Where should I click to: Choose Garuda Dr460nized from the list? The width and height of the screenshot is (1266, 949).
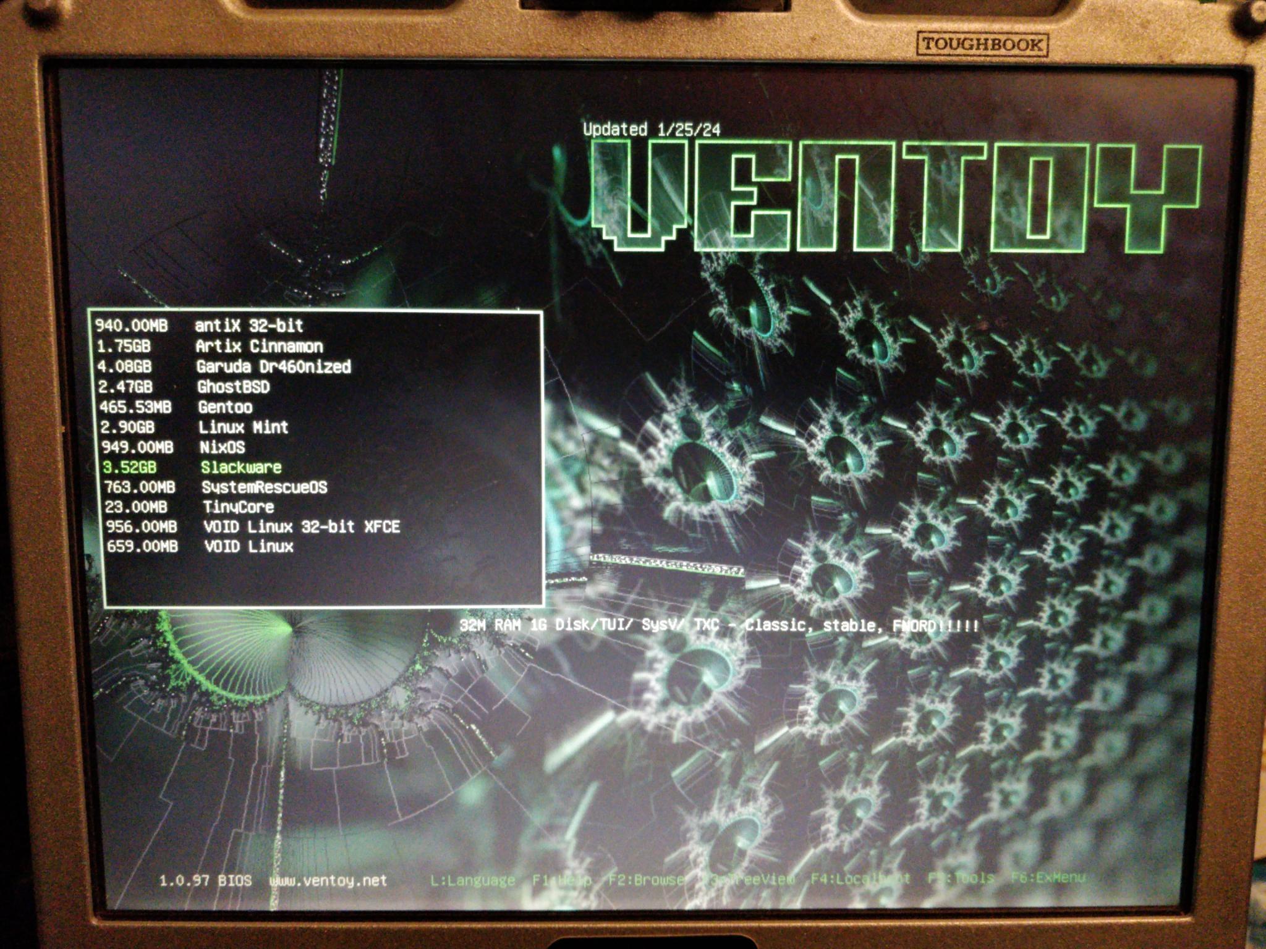[317, 366]
